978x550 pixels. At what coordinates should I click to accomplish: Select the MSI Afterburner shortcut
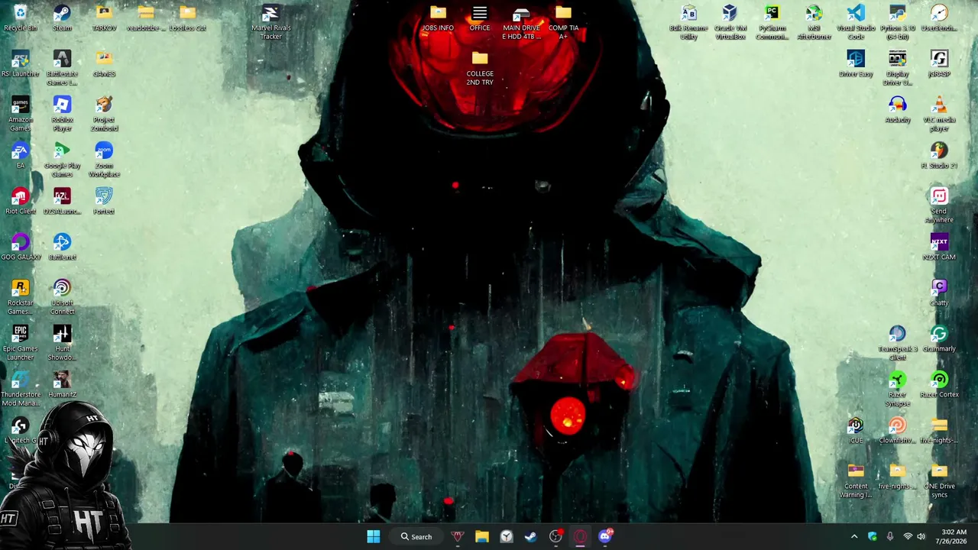click(814, 22)
